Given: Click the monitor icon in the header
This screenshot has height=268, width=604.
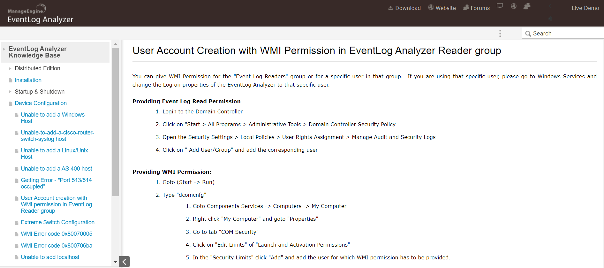Looking at the screenshot, I should tap(500, 6).
